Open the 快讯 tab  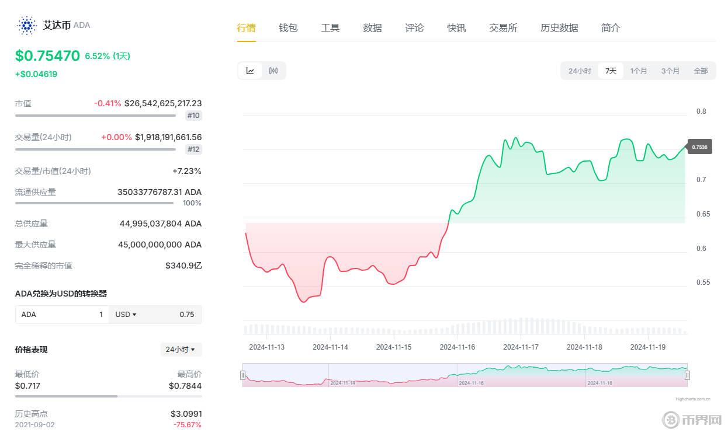pos(456,27)
